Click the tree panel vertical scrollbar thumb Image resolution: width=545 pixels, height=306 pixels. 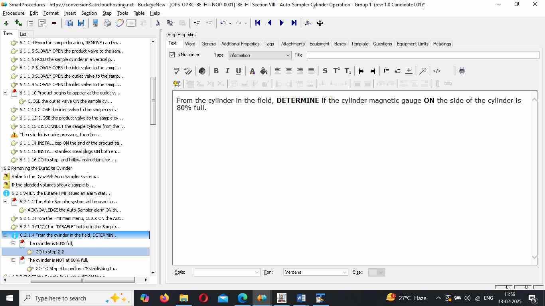click(153, 100)
